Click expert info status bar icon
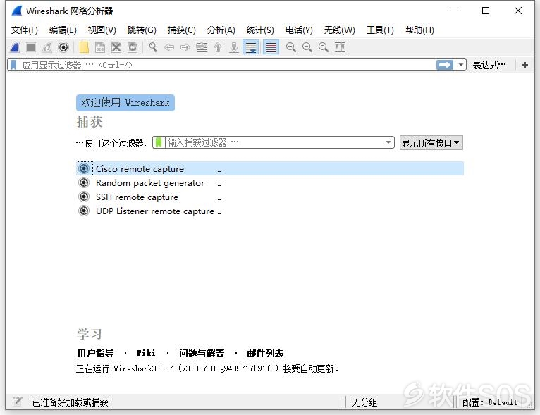The height and width of the screenshot is (415, 540). [x=17, y=401]
